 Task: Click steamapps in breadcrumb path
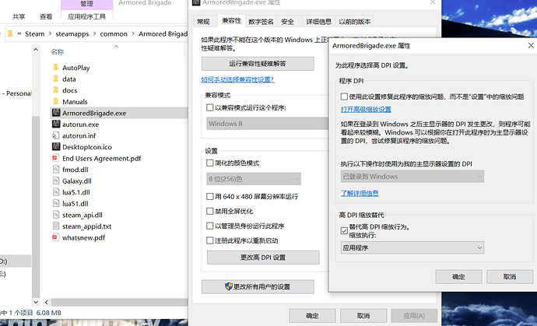click(x=72, y=34)
